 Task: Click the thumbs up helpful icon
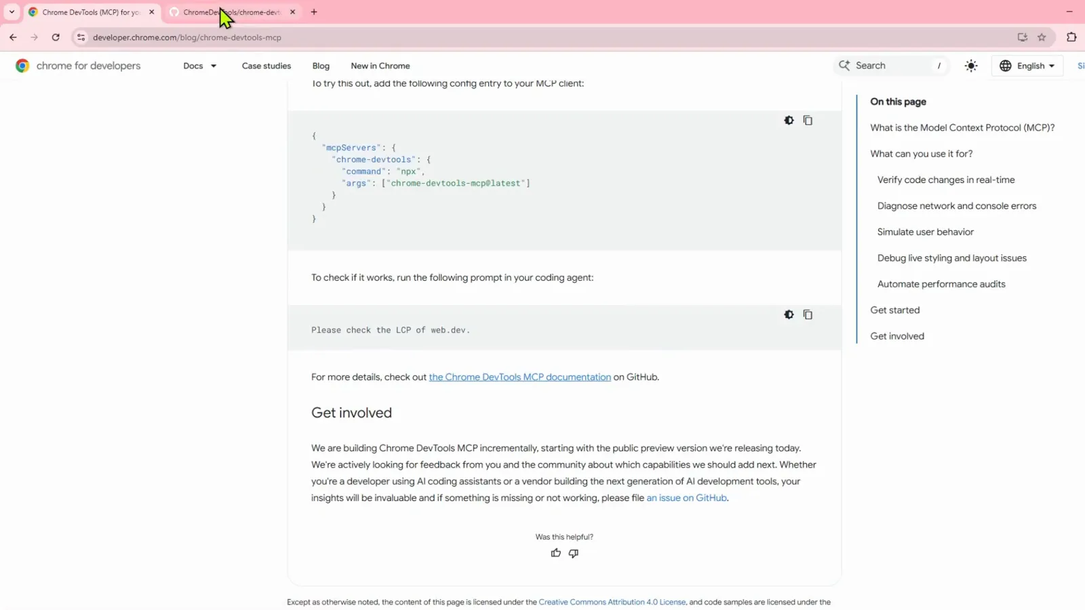[556, 553]
